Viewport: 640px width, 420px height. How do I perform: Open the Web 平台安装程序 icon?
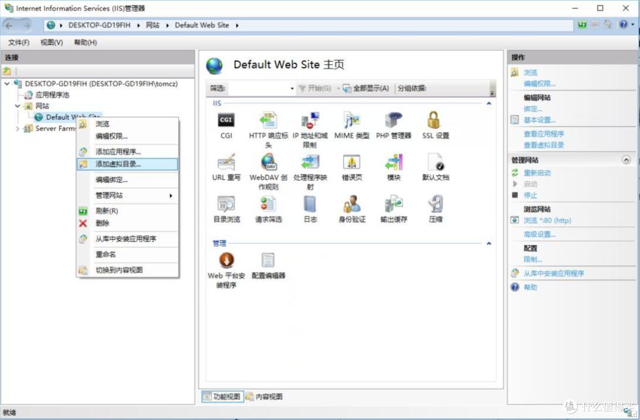coord(226,261)
